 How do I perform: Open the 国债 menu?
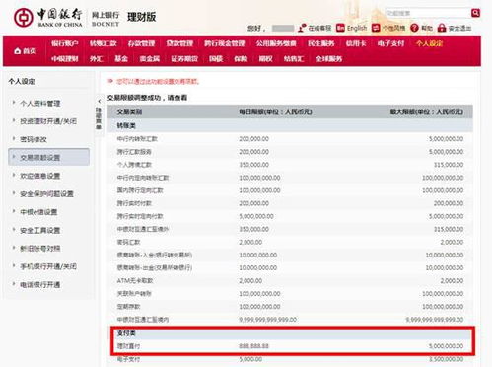click(216, 59)
